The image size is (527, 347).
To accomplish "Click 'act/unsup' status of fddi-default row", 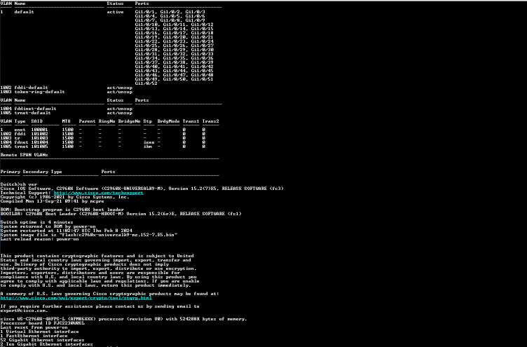I will tap(120, 88).
